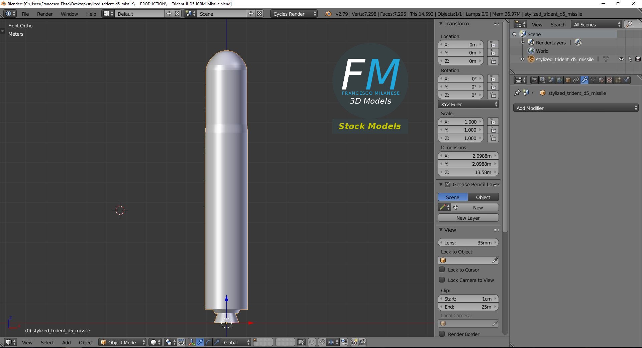Open the Render menu
Viewport: 642px width, 348px height.
tap(45, 14)
